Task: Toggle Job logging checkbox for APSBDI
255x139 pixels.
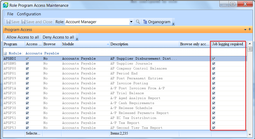Action: click(214, 59)
